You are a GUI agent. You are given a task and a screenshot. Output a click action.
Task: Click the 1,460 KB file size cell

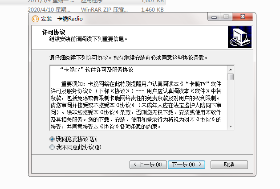pyautogui.click(x=152, y=10)
